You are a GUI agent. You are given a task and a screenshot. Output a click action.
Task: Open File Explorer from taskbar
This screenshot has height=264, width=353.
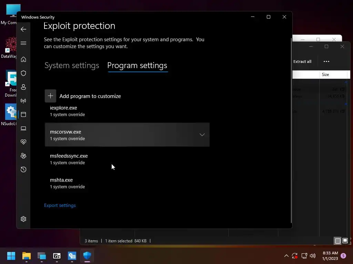(26, 256)
